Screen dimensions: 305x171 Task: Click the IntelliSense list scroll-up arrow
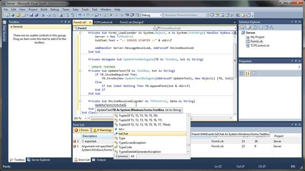point(188,115)
